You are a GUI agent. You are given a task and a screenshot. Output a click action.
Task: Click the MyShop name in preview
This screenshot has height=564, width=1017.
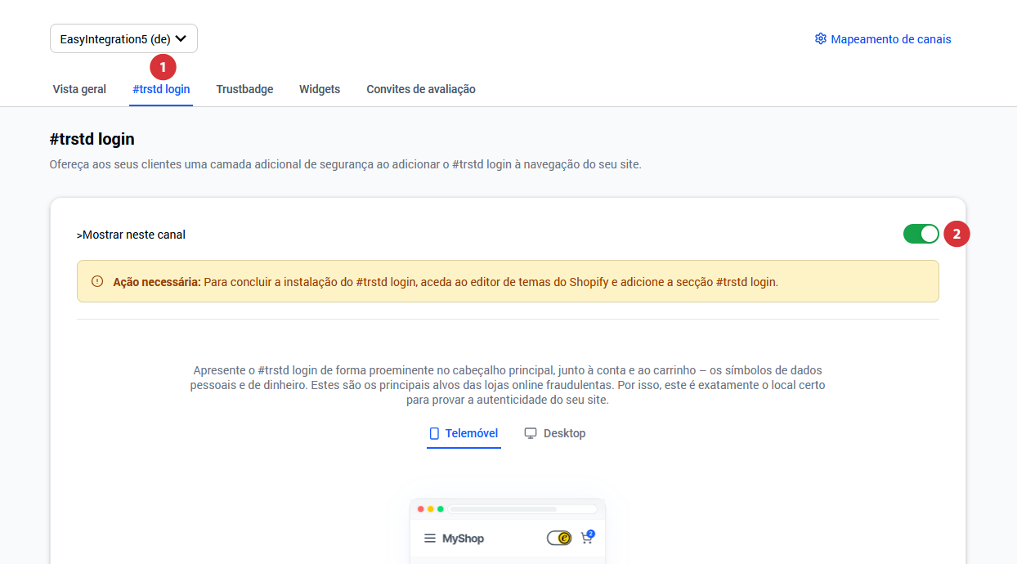[464, 539]
